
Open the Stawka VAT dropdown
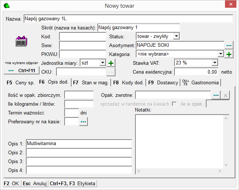tap(215, 63)
